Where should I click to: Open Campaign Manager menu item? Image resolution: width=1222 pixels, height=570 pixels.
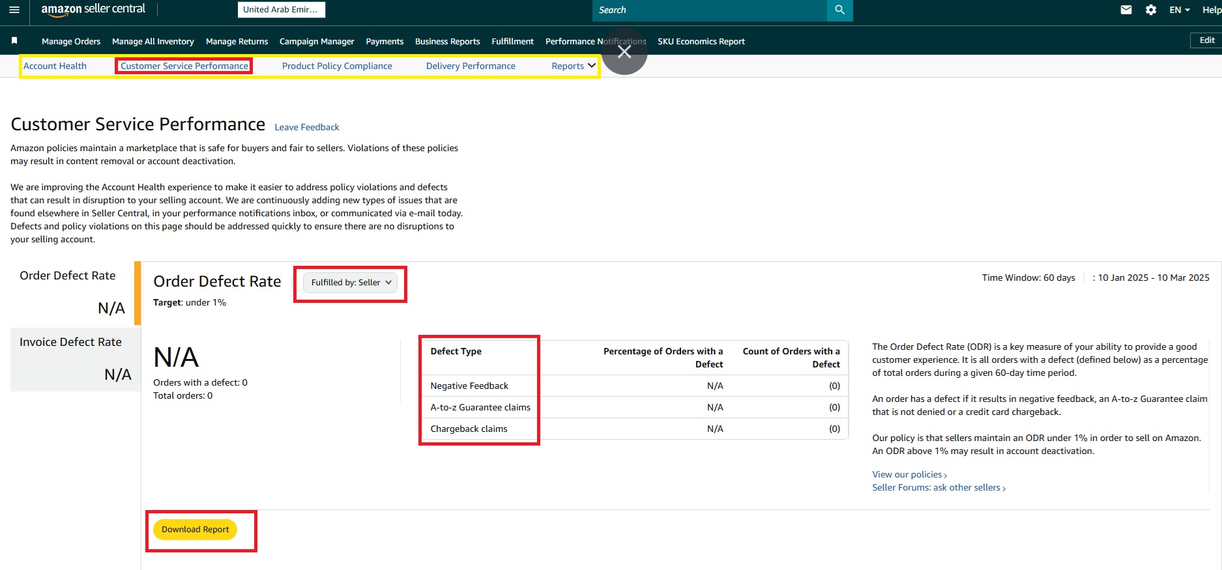click(317, 41)
